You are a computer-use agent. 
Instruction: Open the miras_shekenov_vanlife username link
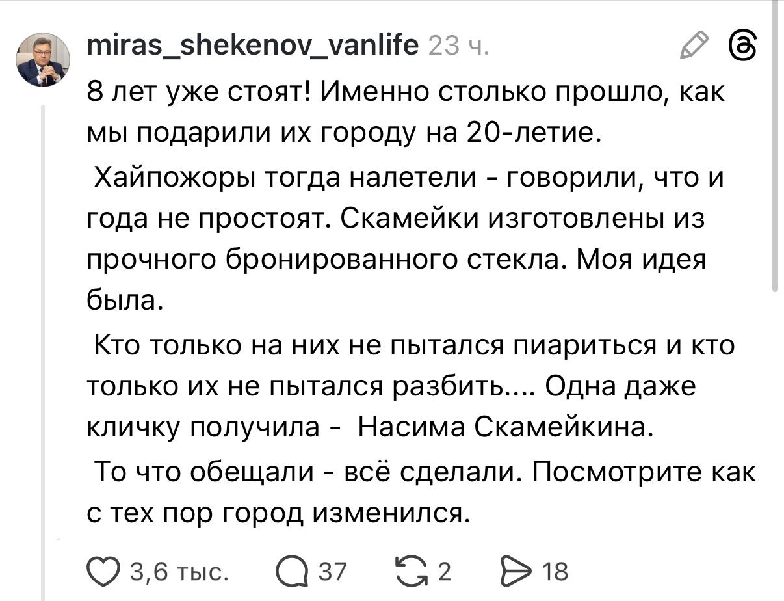(253, 46)
